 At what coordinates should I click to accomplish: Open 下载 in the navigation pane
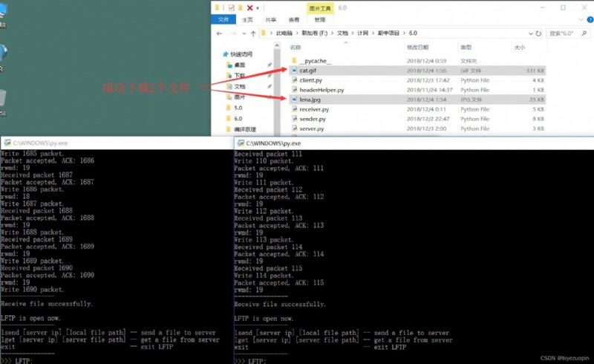tap(239, 76)
